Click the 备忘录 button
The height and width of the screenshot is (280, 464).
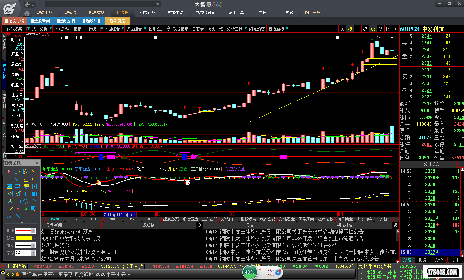tap(198, 29)
